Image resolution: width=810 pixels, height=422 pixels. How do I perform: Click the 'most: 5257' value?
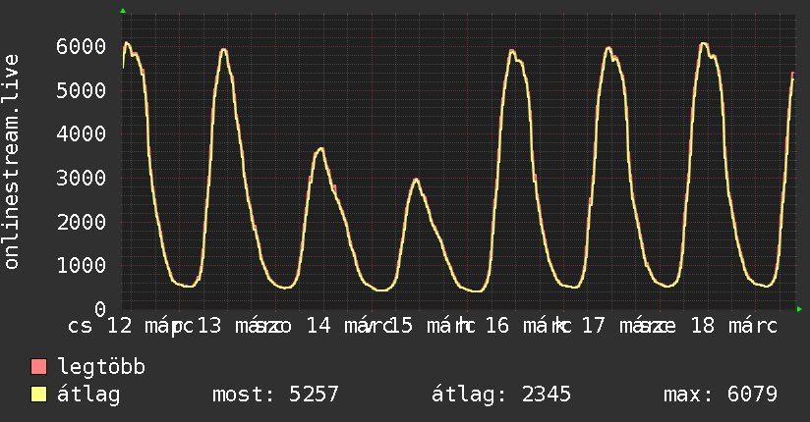pos(275,395)
